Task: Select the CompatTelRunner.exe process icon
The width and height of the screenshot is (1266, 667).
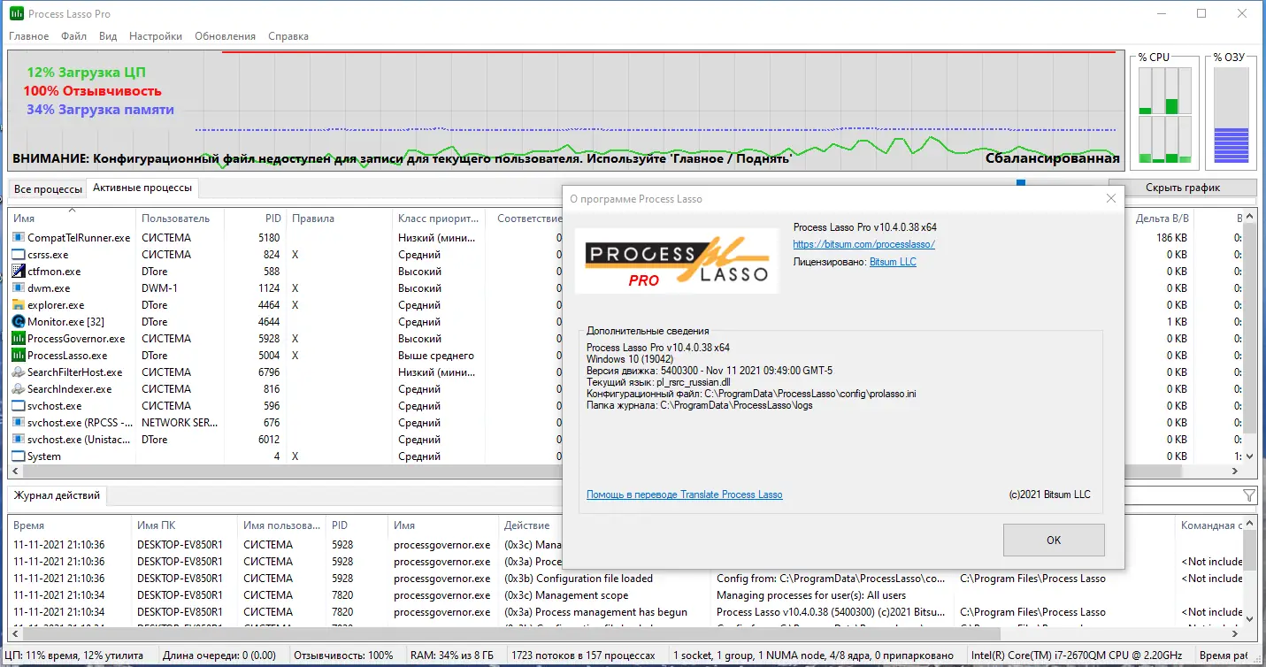Action: tap(19, 238)
